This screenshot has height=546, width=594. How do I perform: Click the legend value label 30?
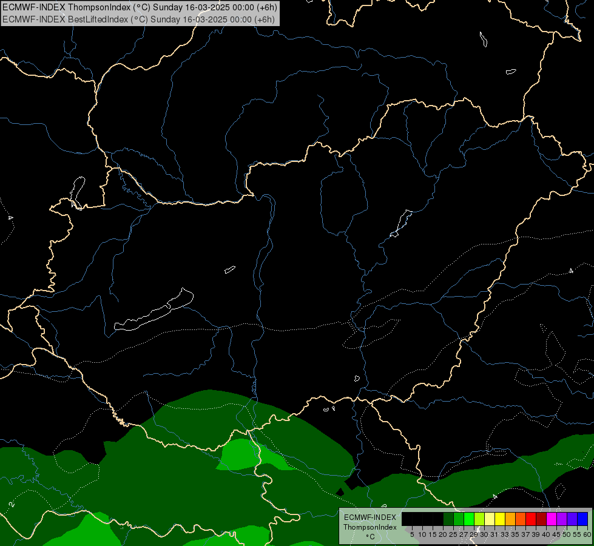pyautogui.click(x=485, y=534)
